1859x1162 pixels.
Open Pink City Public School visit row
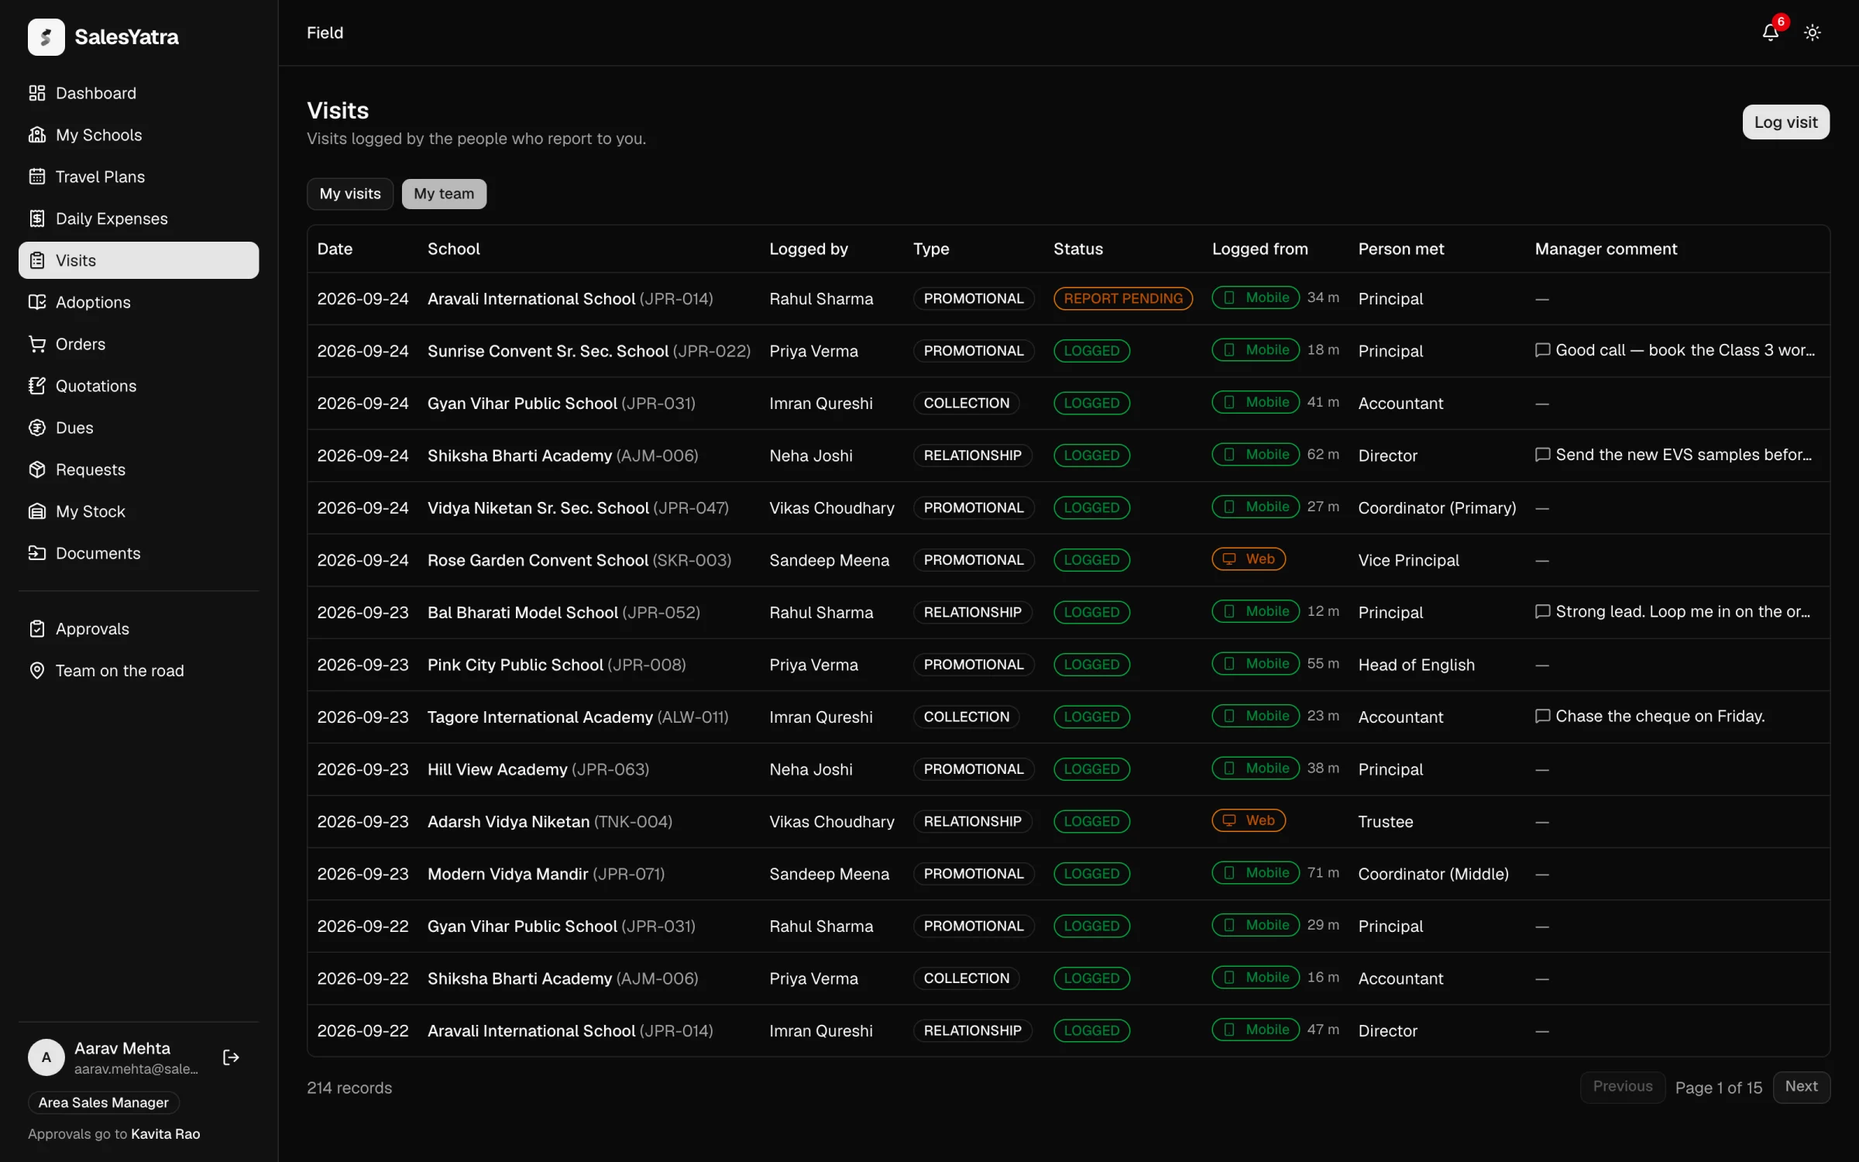1068,665
